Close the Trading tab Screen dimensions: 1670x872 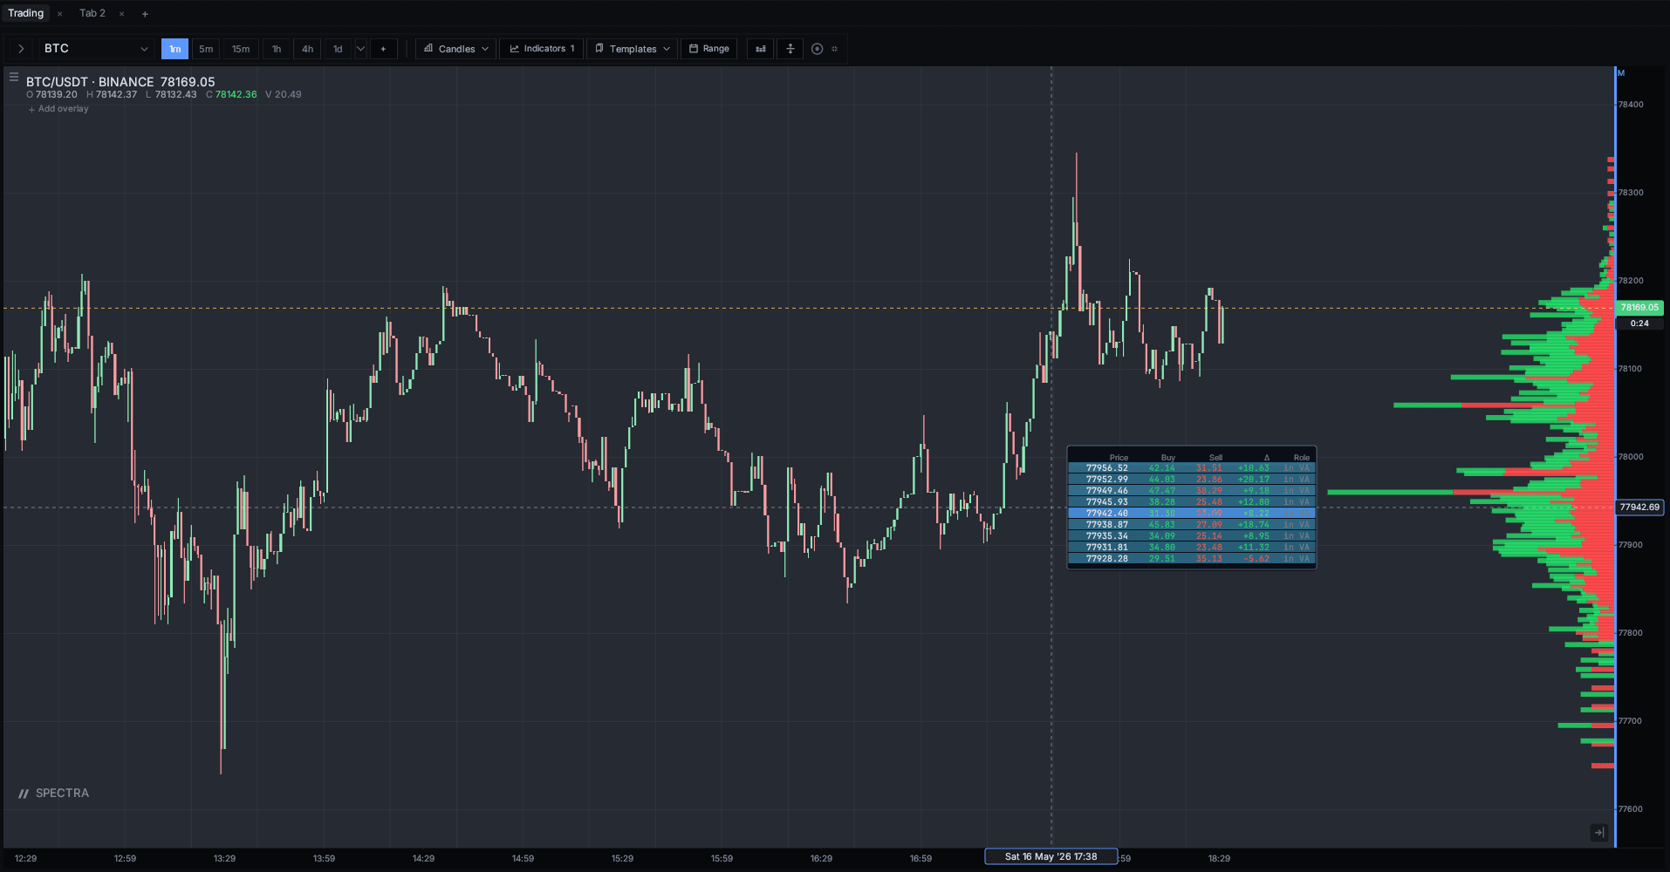[59, 14]
